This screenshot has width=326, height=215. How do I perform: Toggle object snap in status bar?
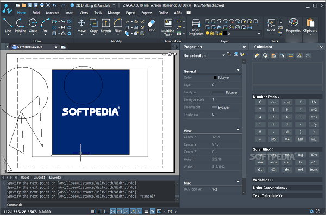pyautogui.click(x=120, y=211)
